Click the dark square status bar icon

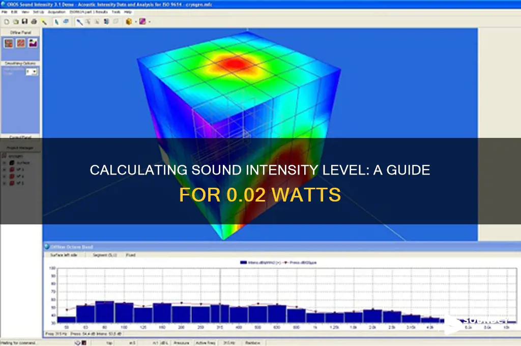84,342
